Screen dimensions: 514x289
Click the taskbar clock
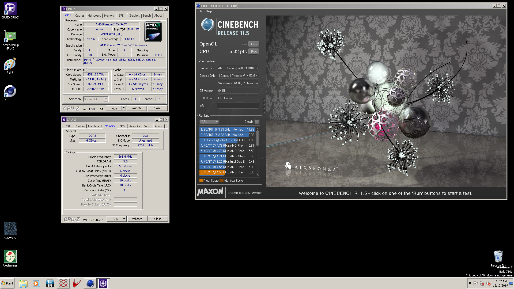point(500,283)
